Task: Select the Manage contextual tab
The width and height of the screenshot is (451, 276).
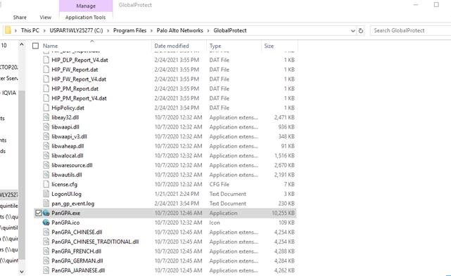Action: tap(86, 6)
